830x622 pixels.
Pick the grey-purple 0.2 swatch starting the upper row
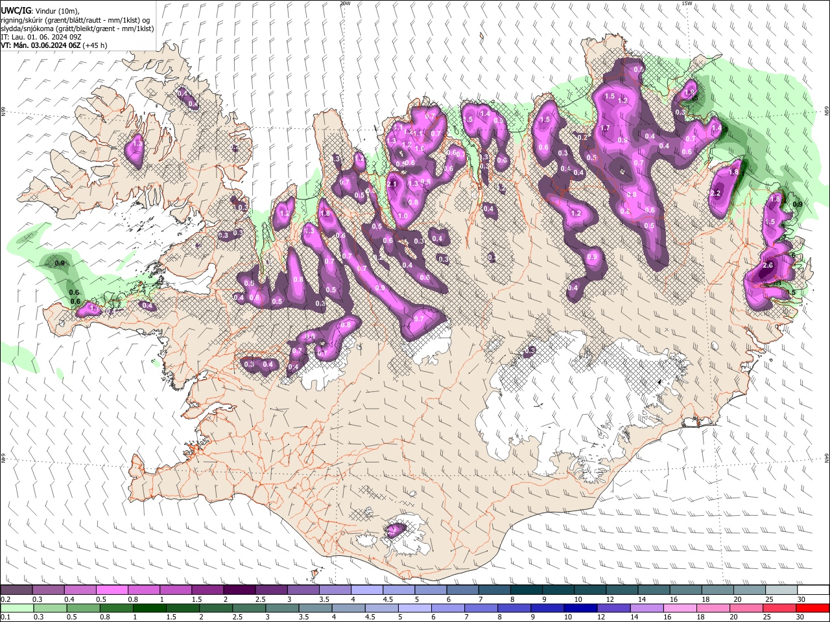point(17,590)
